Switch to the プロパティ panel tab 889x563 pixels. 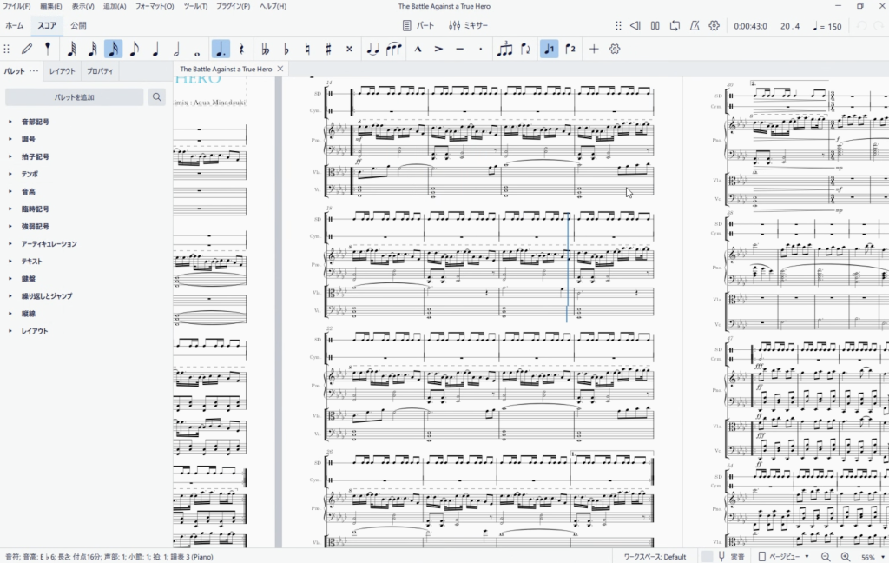click(x=100, y=71)
